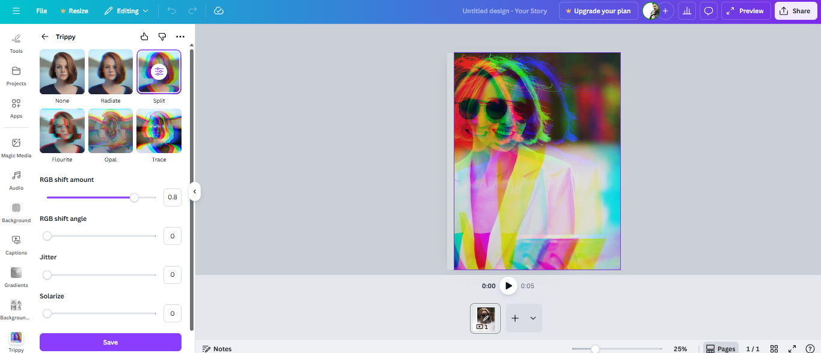The height and width of the screenshot is (353, 821).
Task: Click the thumbs up icon for Trippy
Action: 144,36
